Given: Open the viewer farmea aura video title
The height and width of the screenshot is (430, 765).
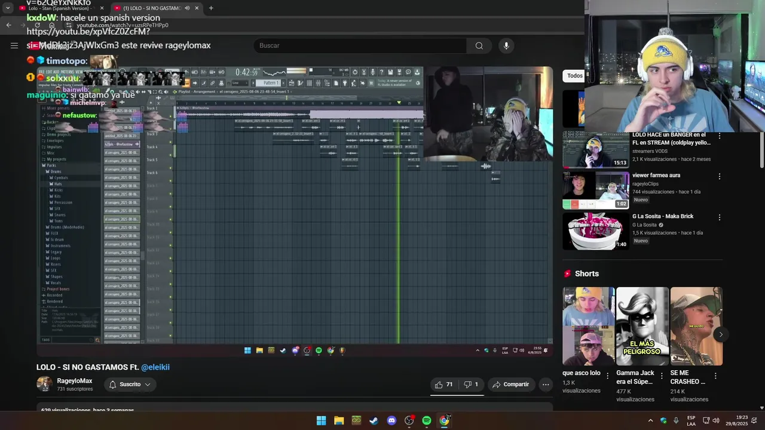Looking at the screenshot, I should (x=656, y=176).
